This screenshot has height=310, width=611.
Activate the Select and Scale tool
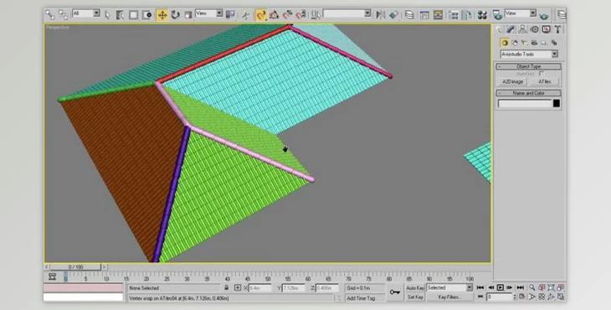pos(188,15)
